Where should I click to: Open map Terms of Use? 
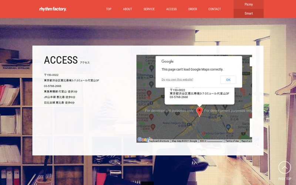coord(232,141)
